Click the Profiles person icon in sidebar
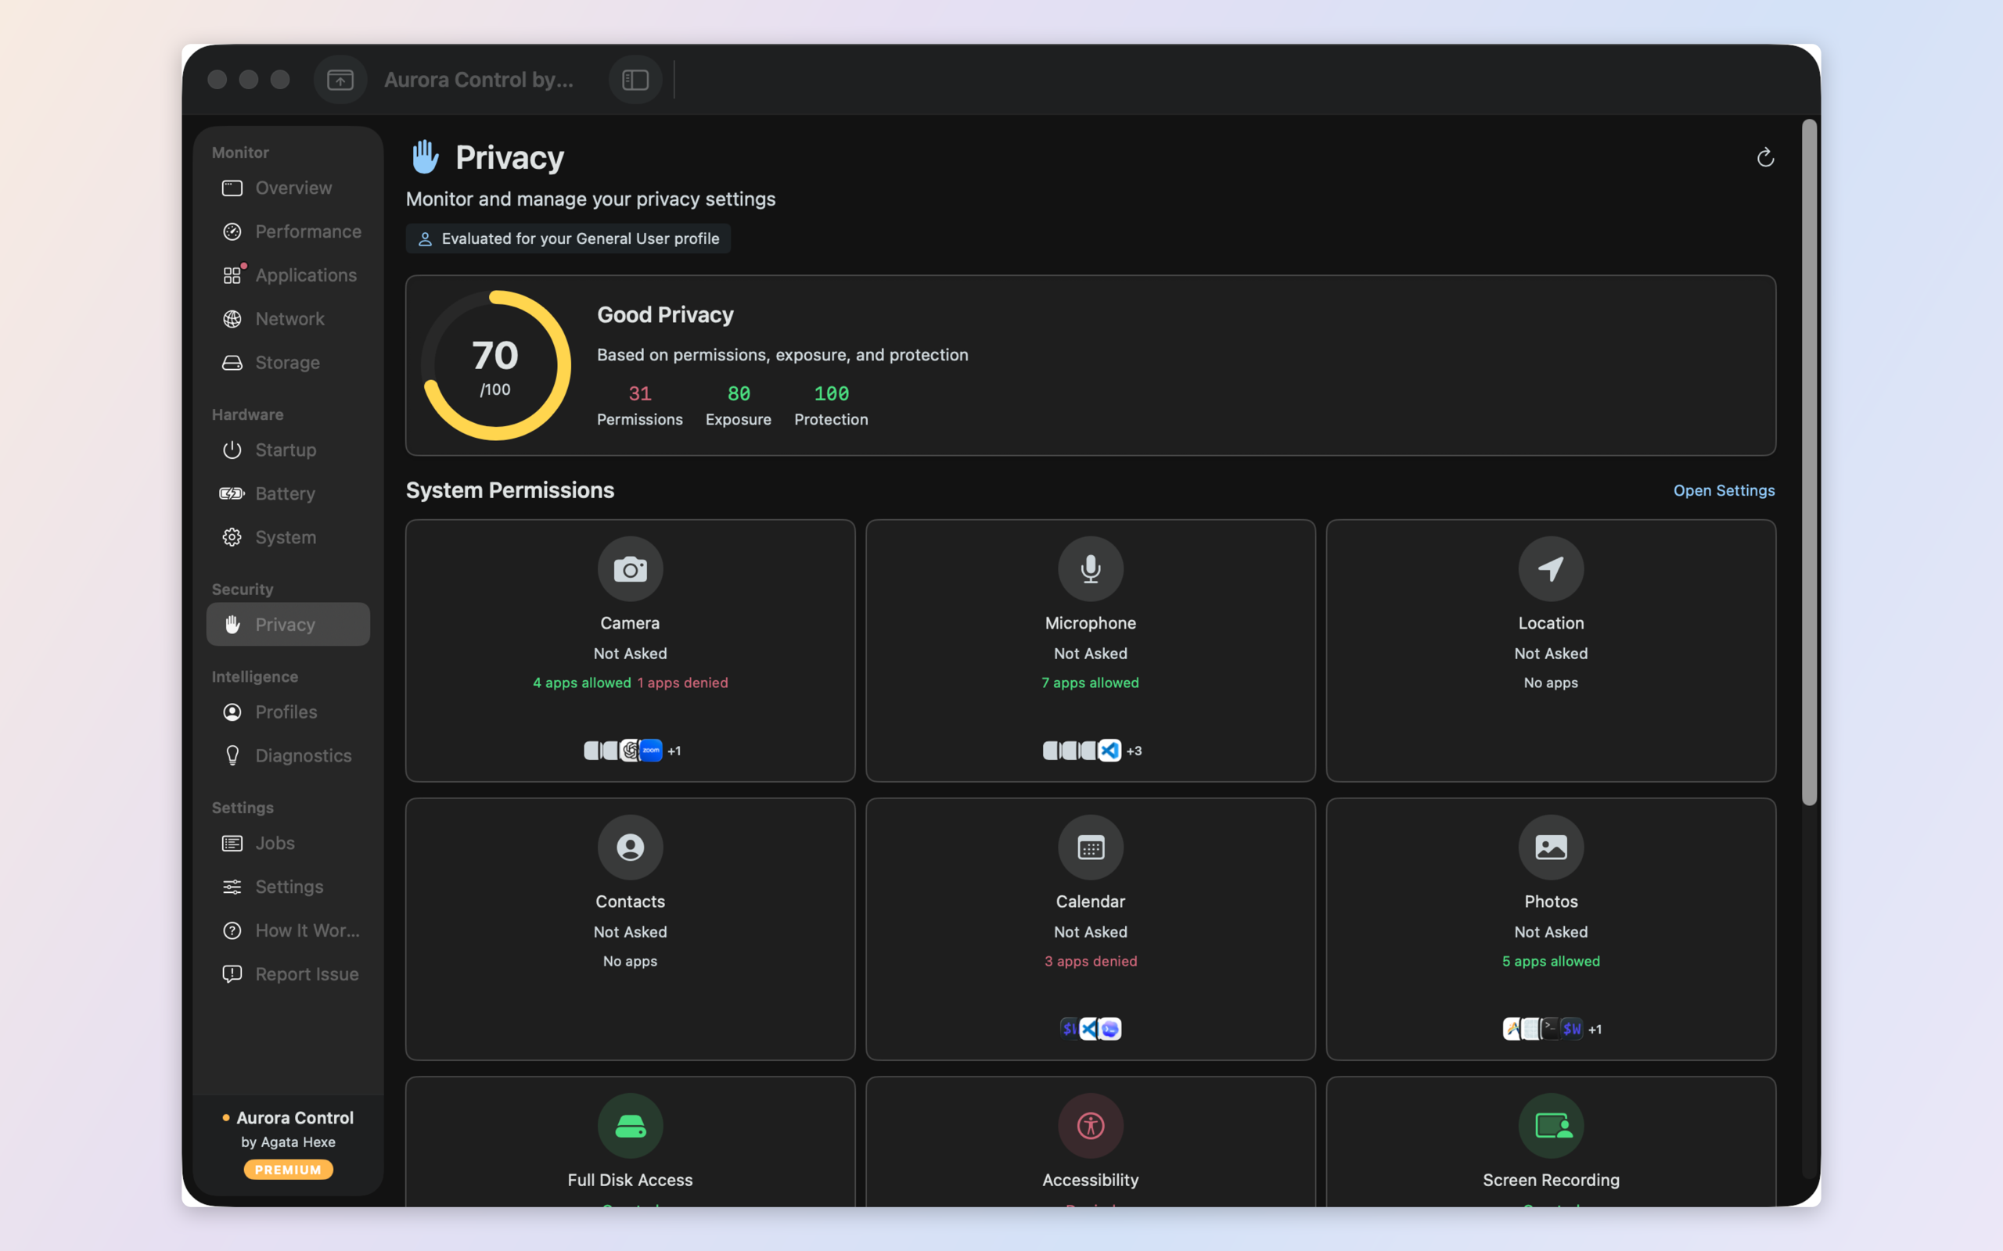 tap(232, 712)
